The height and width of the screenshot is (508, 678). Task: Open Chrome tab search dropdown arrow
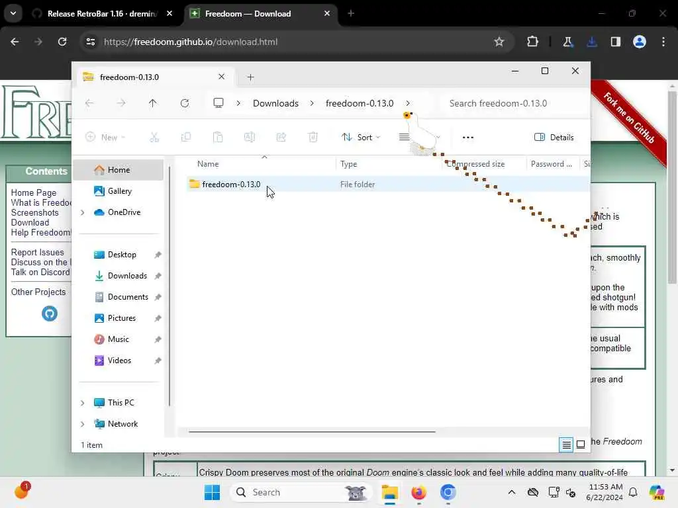(13, 13)
